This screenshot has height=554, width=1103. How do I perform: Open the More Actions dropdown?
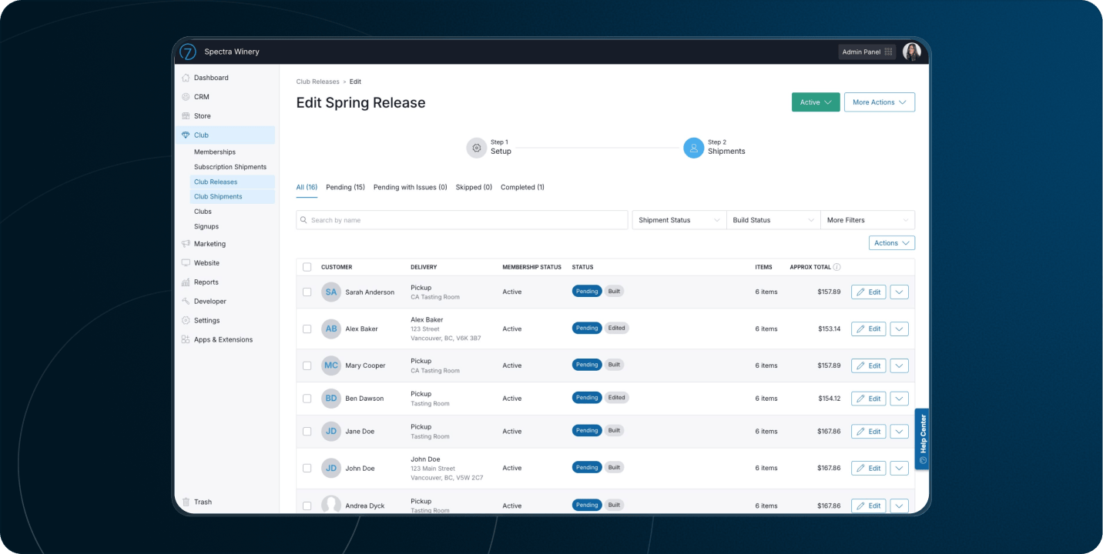[x=880, y=102]
